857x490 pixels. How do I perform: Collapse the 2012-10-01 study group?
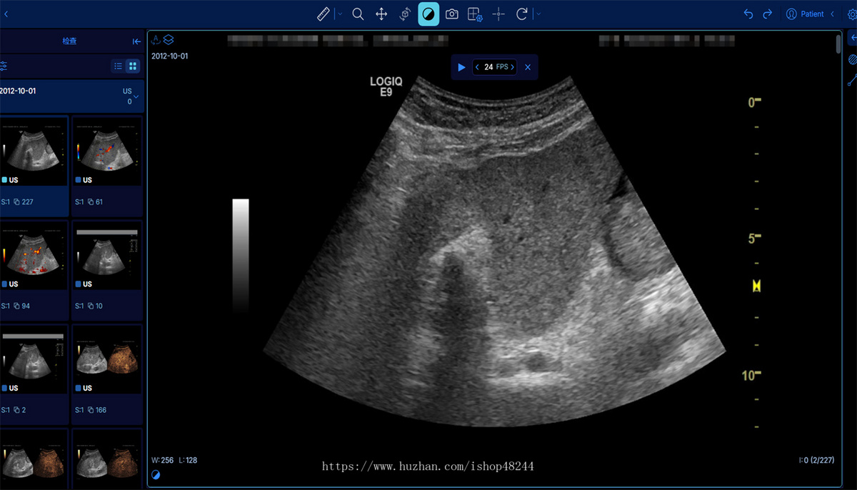pos(136,96)
